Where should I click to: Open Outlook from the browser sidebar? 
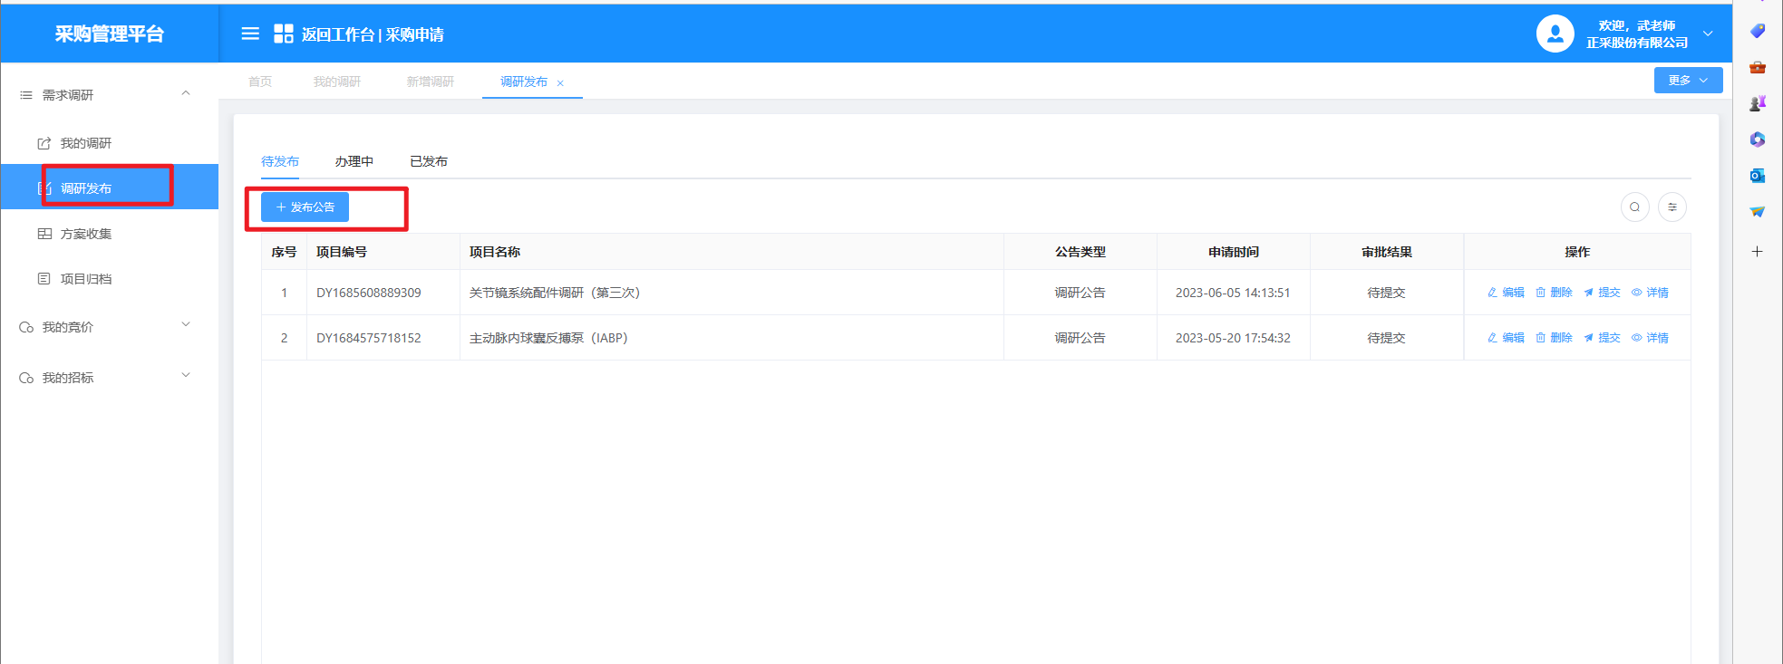(1757, 176)
